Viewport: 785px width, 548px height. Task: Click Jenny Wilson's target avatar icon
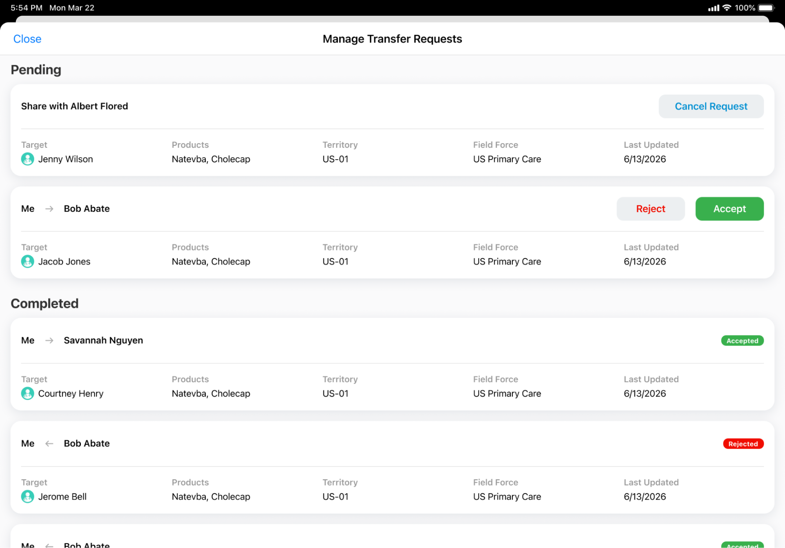(27, 159)
